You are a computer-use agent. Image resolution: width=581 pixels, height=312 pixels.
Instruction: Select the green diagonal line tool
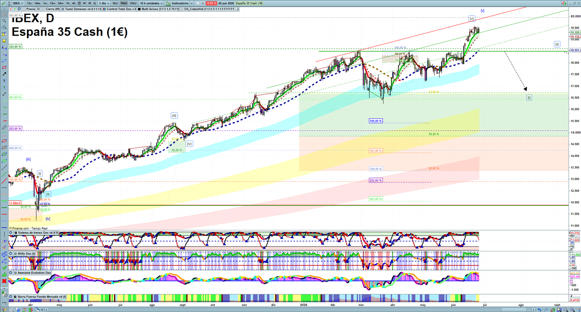(4, 174)
